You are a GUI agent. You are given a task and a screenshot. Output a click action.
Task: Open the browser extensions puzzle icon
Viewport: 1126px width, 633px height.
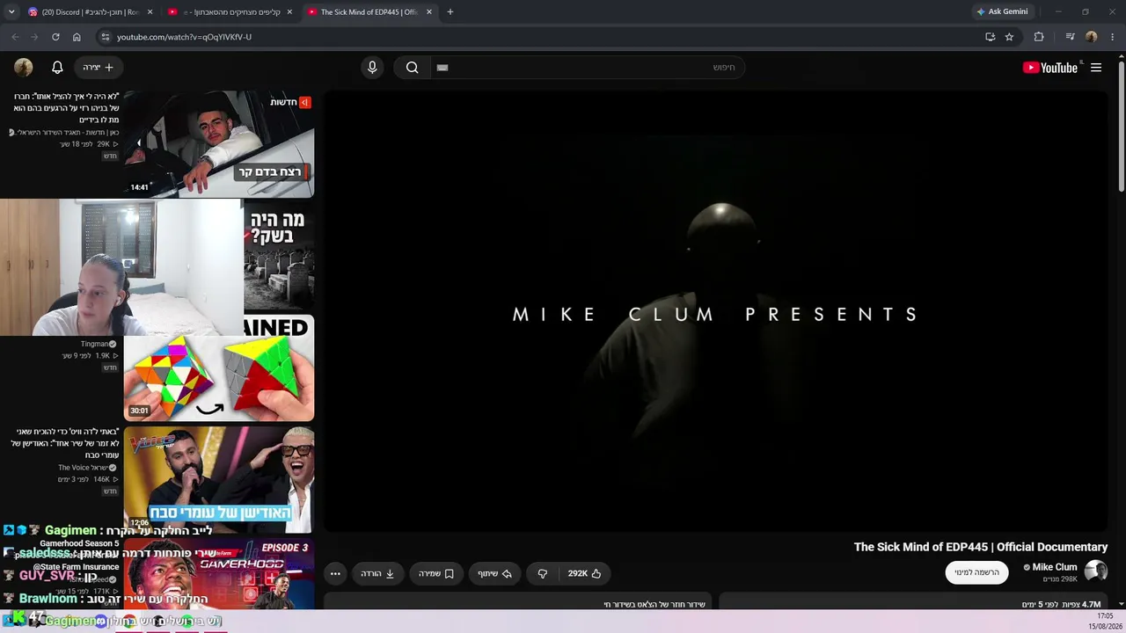tap(1039, 37)
